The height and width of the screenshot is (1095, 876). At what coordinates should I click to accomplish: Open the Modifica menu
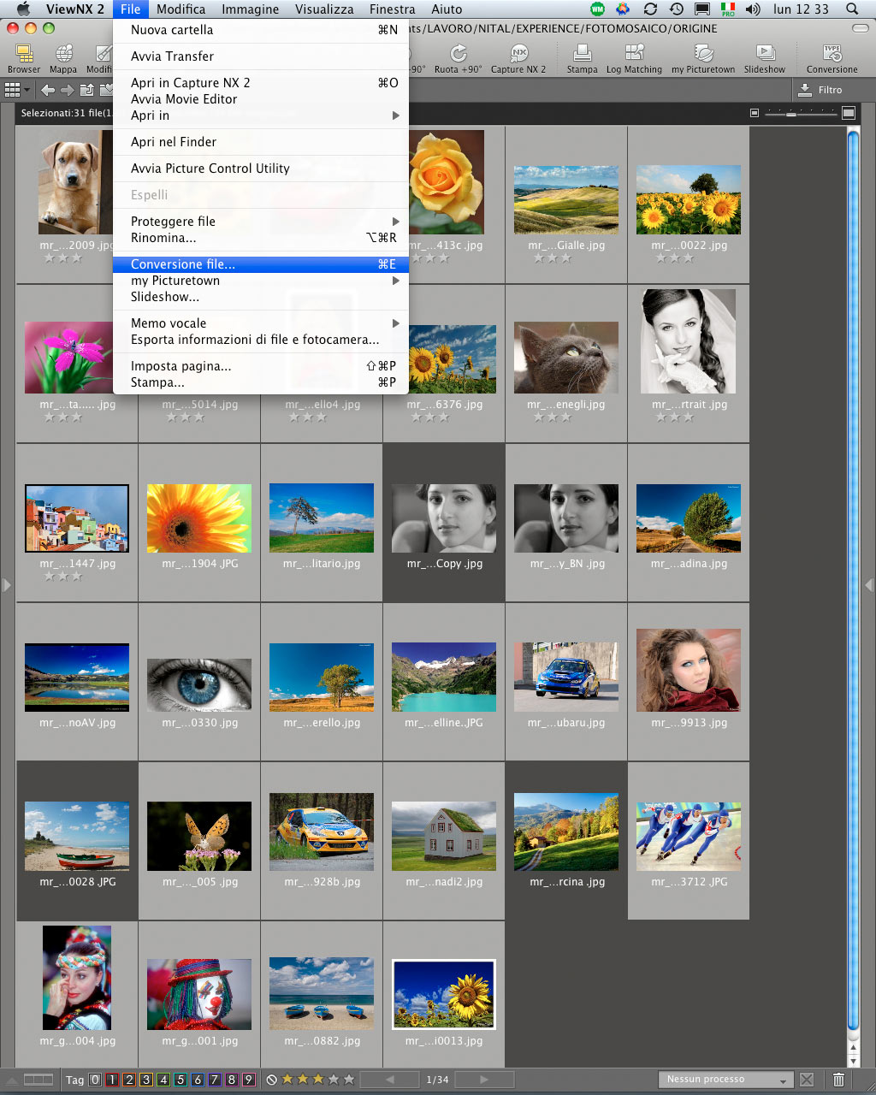click(x=181, y=9)
